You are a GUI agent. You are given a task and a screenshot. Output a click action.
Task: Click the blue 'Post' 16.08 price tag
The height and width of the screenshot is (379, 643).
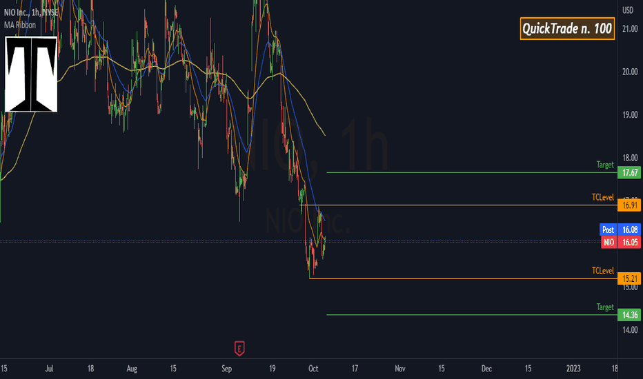(620, 229)
